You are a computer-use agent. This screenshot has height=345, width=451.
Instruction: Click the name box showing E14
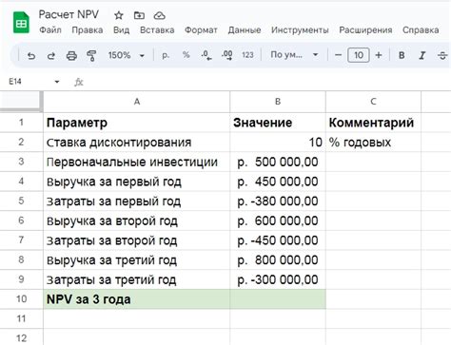[15, 82]
